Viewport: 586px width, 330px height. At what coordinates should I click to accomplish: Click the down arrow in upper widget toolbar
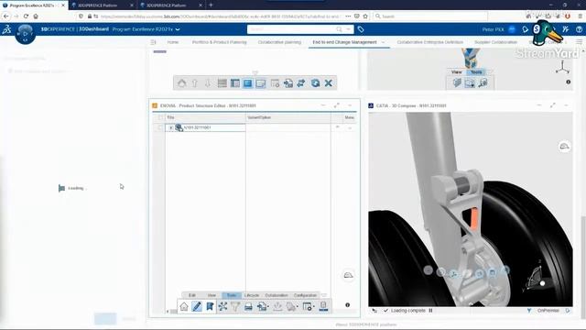pos(208,83)
